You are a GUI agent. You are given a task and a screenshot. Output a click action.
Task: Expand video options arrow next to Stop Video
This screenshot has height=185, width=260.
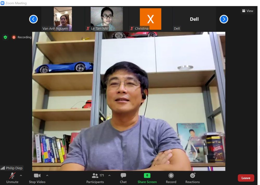point(47,175)
